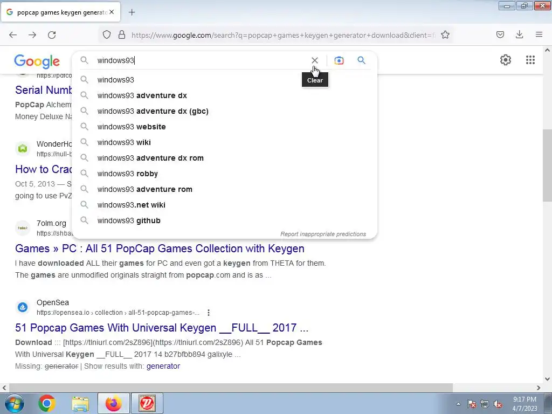Show hidden system tray icons
Viewport: 552px width, 414px height.
click(458, 404)
